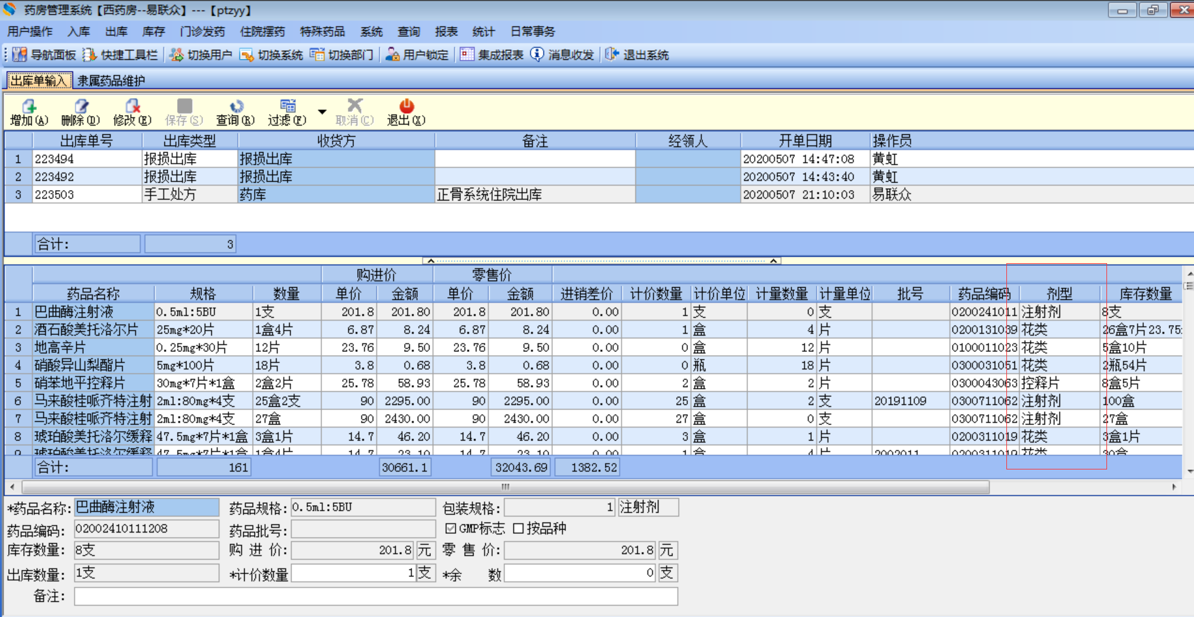The width and height of the screenshot is (1194, 617).
Task: Click the 退出(X) exit icon
Action: point(407,106)
